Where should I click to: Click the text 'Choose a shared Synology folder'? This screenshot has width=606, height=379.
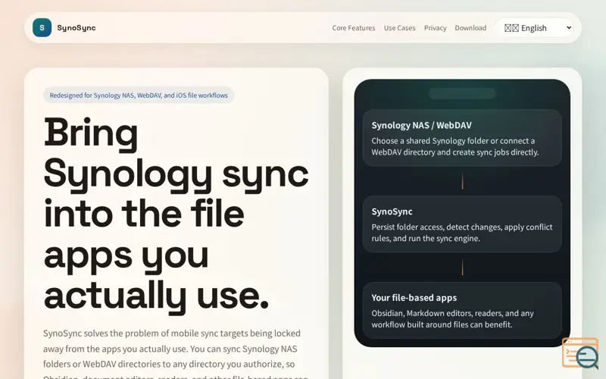coord(455,146)
